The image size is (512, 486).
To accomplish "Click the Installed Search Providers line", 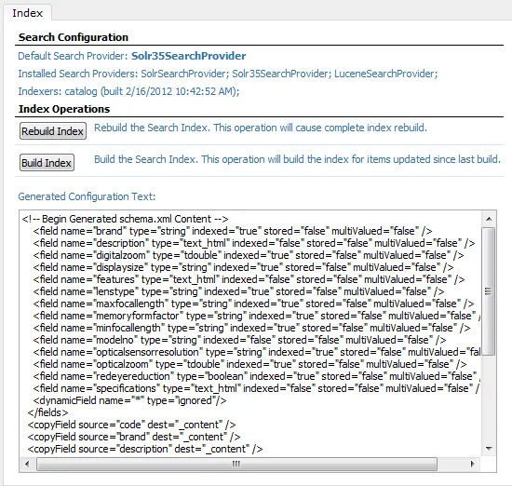I will click(x=227, y=74).
